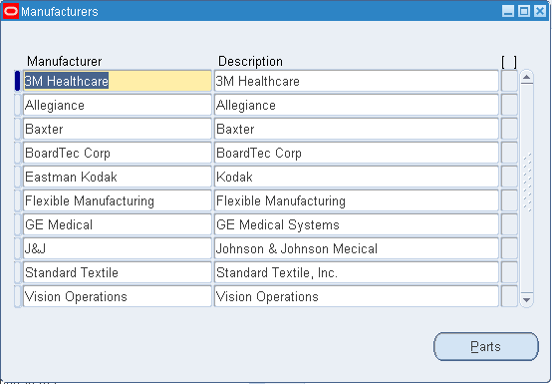This screenshot has height=384, width=552.
Task: Click the scroll down arrow icon
Action: 527,300
